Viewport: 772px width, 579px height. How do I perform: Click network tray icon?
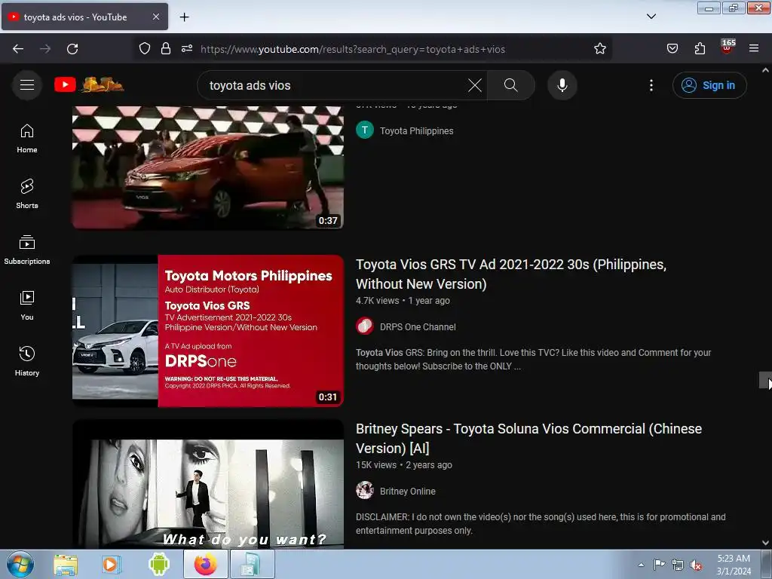678,565
